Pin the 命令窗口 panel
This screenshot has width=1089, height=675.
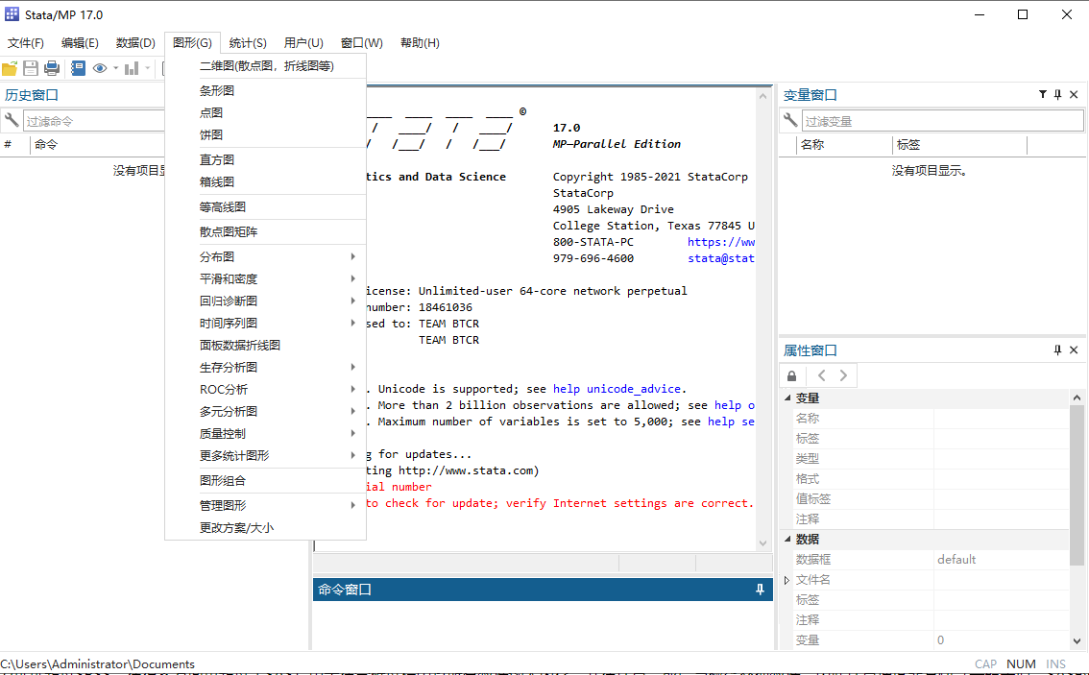pyautogui.click(x=760, y=589)
